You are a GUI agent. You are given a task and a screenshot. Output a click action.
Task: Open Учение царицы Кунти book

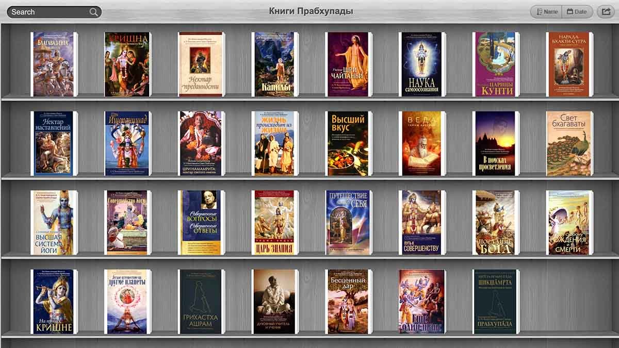[x=496, y=64]
